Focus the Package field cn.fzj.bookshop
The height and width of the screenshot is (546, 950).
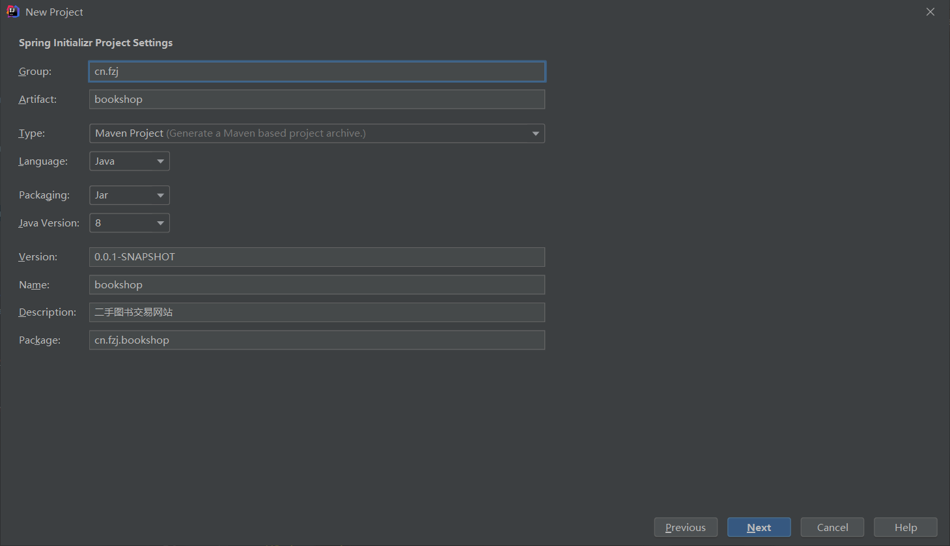317,340
